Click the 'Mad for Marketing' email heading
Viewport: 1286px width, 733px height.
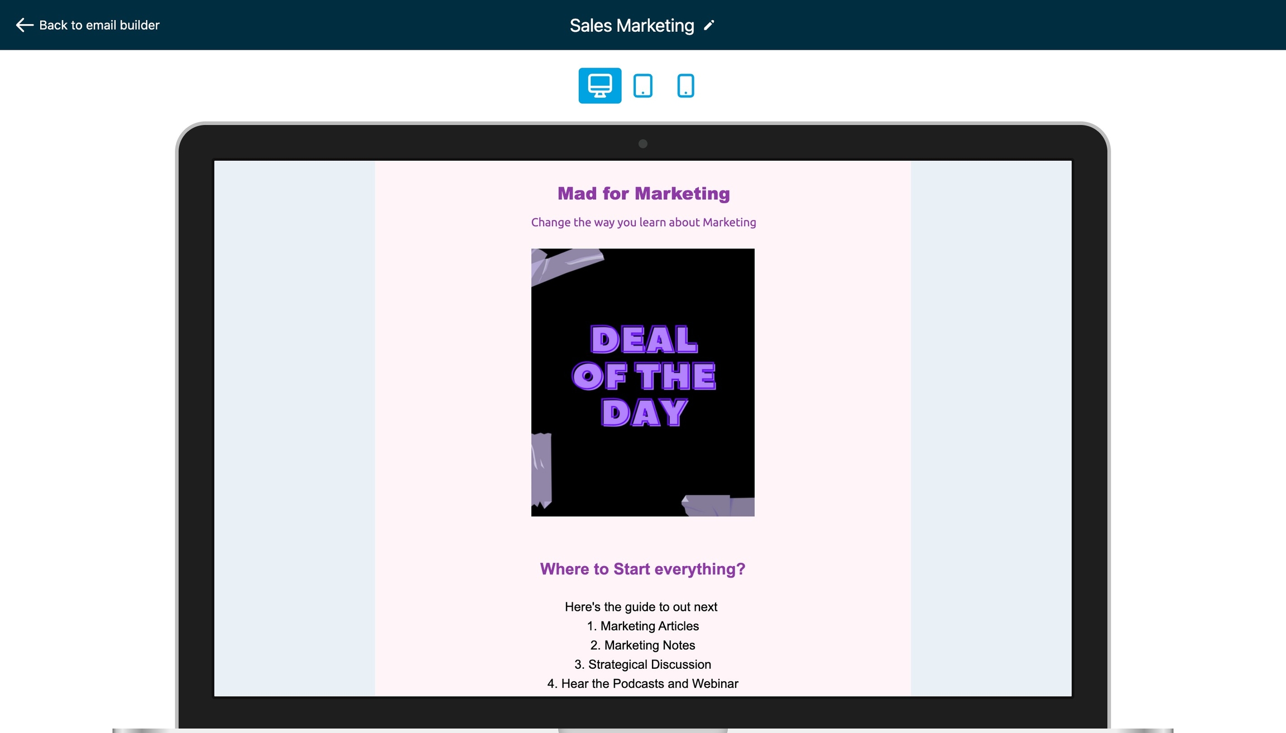[643, 193]
